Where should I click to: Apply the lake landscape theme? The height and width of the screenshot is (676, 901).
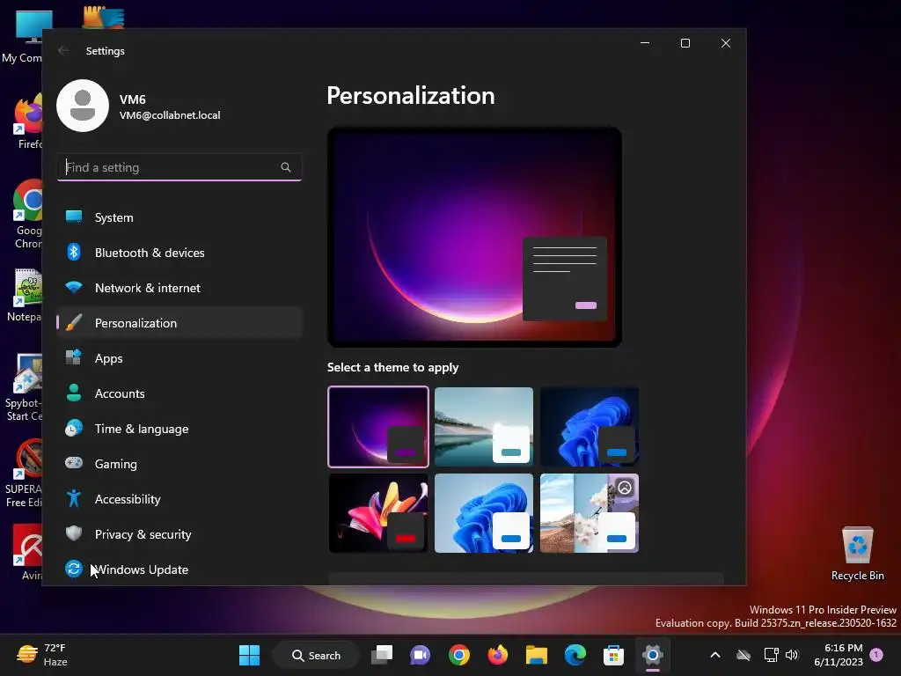click(484, 427)
